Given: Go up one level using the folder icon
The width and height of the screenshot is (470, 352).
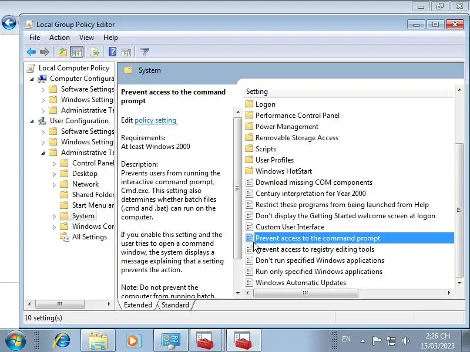Looking at the screenshot, I should pos(63,52).
